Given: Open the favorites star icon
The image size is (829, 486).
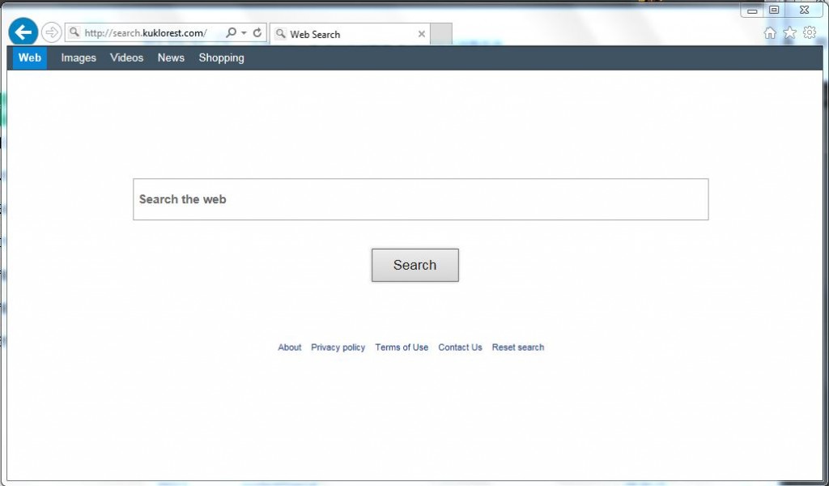Looking at the screenshot, I should pos(790,33).
